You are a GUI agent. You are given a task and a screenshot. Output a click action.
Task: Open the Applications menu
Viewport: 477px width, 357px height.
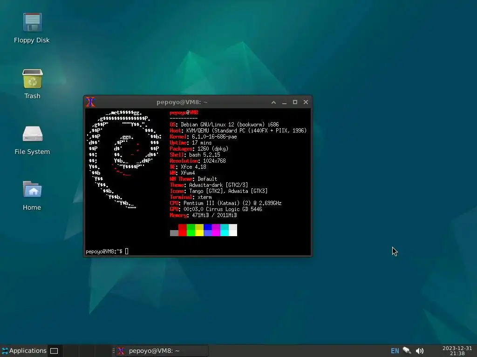tap(24, 350)
